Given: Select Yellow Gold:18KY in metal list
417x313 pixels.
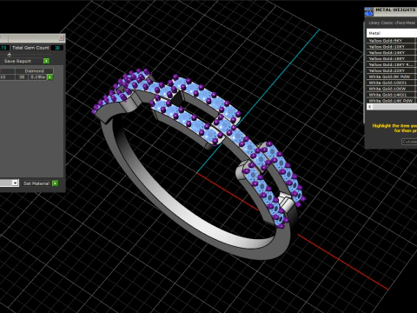Looking at the screenshot, I should pos(392,58).
